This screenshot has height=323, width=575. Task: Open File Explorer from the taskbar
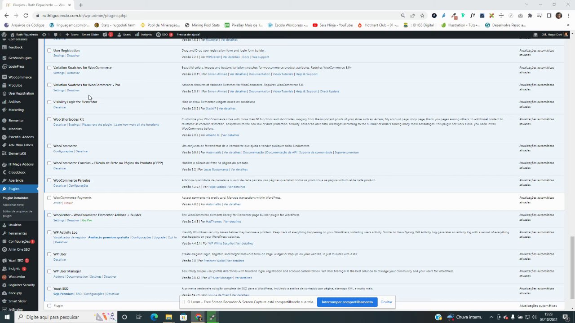168,317
